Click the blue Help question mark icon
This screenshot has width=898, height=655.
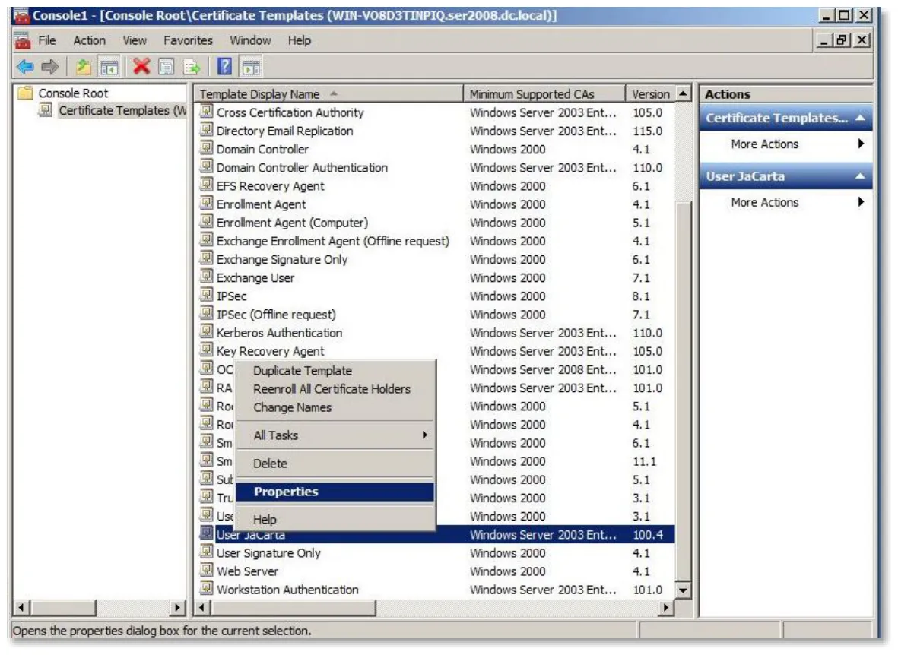coord(224,67)
